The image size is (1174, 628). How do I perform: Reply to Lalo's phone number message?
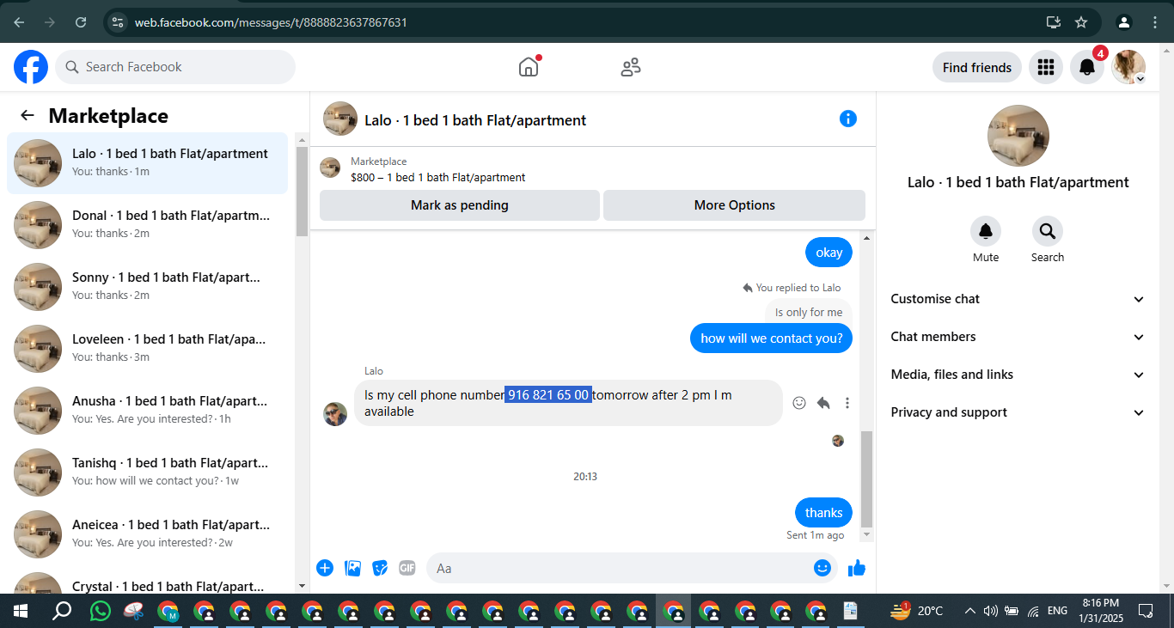pyautogui.click(x=823, y=403)
